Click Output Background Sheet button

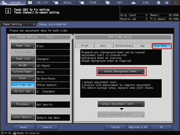(121, 71)
